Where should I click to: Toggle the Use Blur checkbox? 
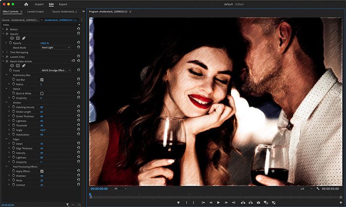pos(42,80)
